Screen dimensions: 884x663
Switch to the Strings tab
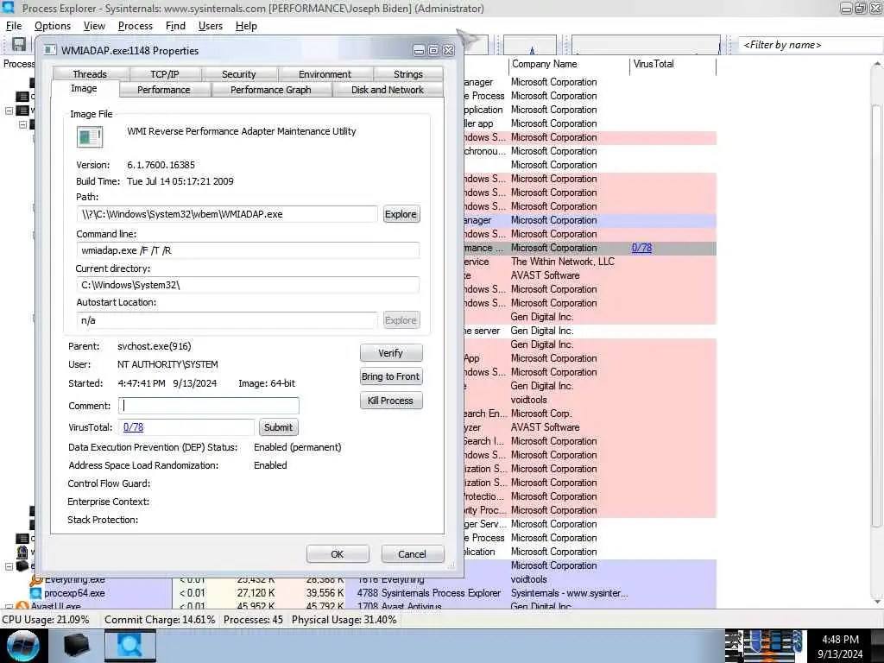[x=407, y=74]
